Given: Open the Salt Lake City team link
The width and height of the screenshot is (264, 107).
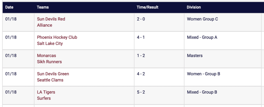Looking at the screenshot, I should (50, 43).
